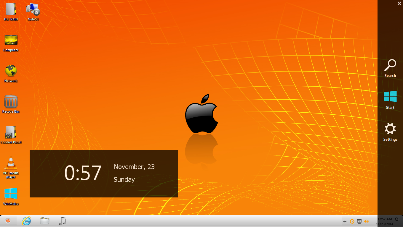Select the Network globe icon
Screen dimensions: 403x227
click(x=11, y=73)
